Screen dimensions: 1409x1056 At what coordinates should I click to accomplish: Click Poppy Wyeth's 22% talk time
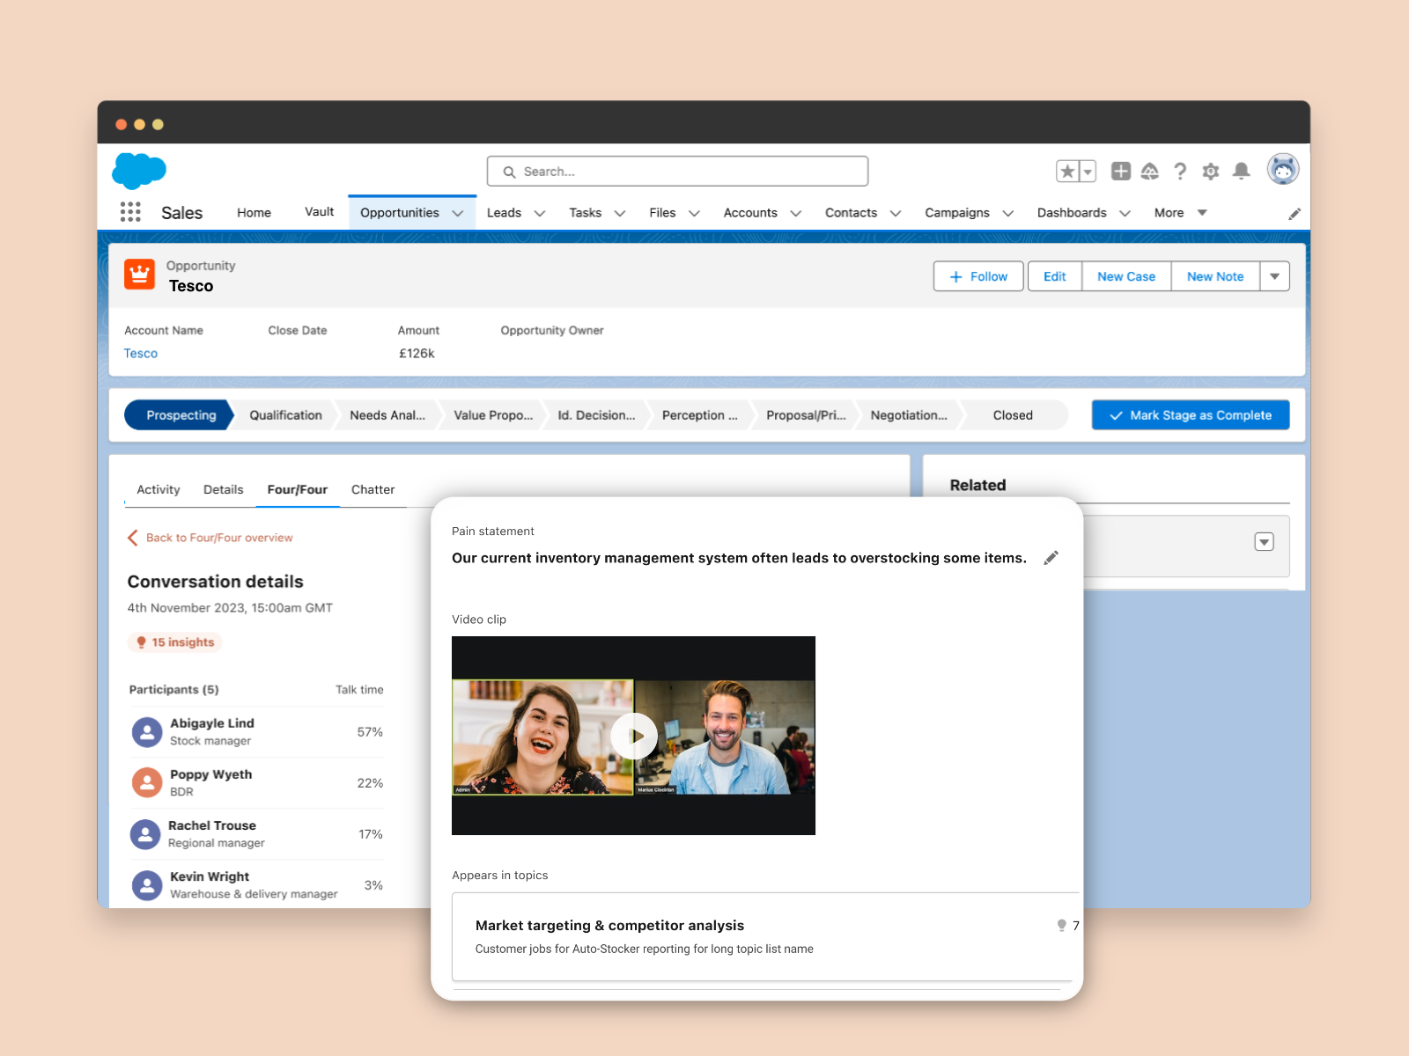tap(370, 783)
